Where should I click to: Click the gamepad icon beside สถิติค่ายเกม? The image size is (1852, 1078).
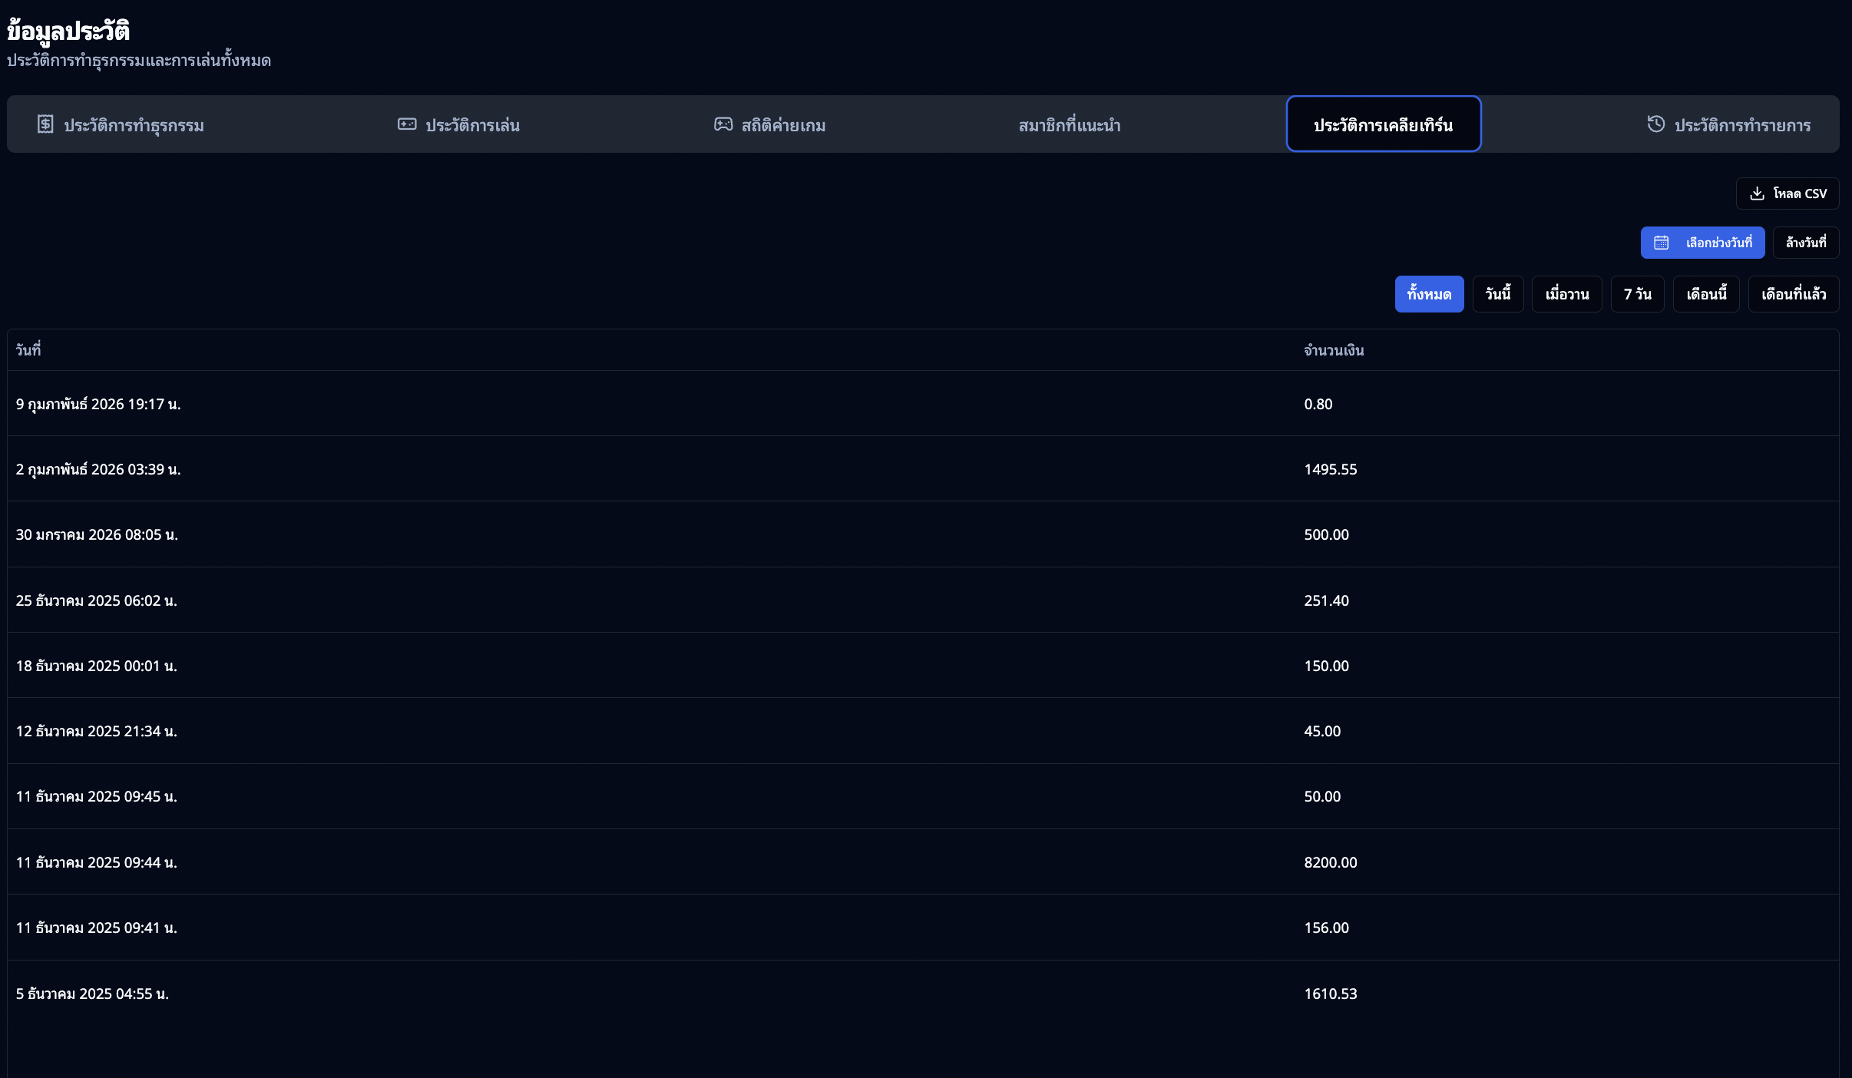point(723,124)
